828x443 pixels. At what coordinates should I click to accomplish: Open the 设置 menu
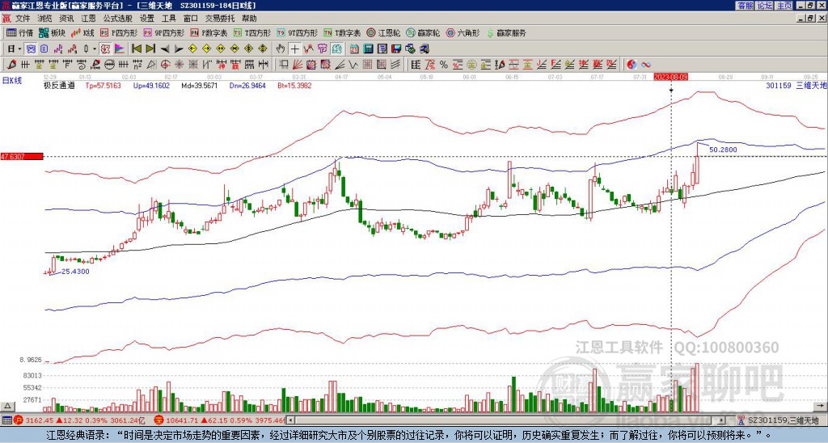(147, 19)
